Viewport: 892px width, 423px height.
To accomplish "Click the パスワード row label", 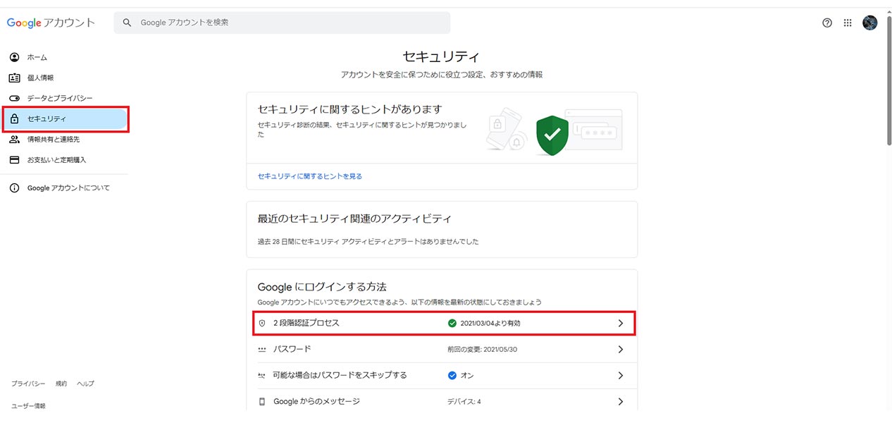I will point(292,349).
